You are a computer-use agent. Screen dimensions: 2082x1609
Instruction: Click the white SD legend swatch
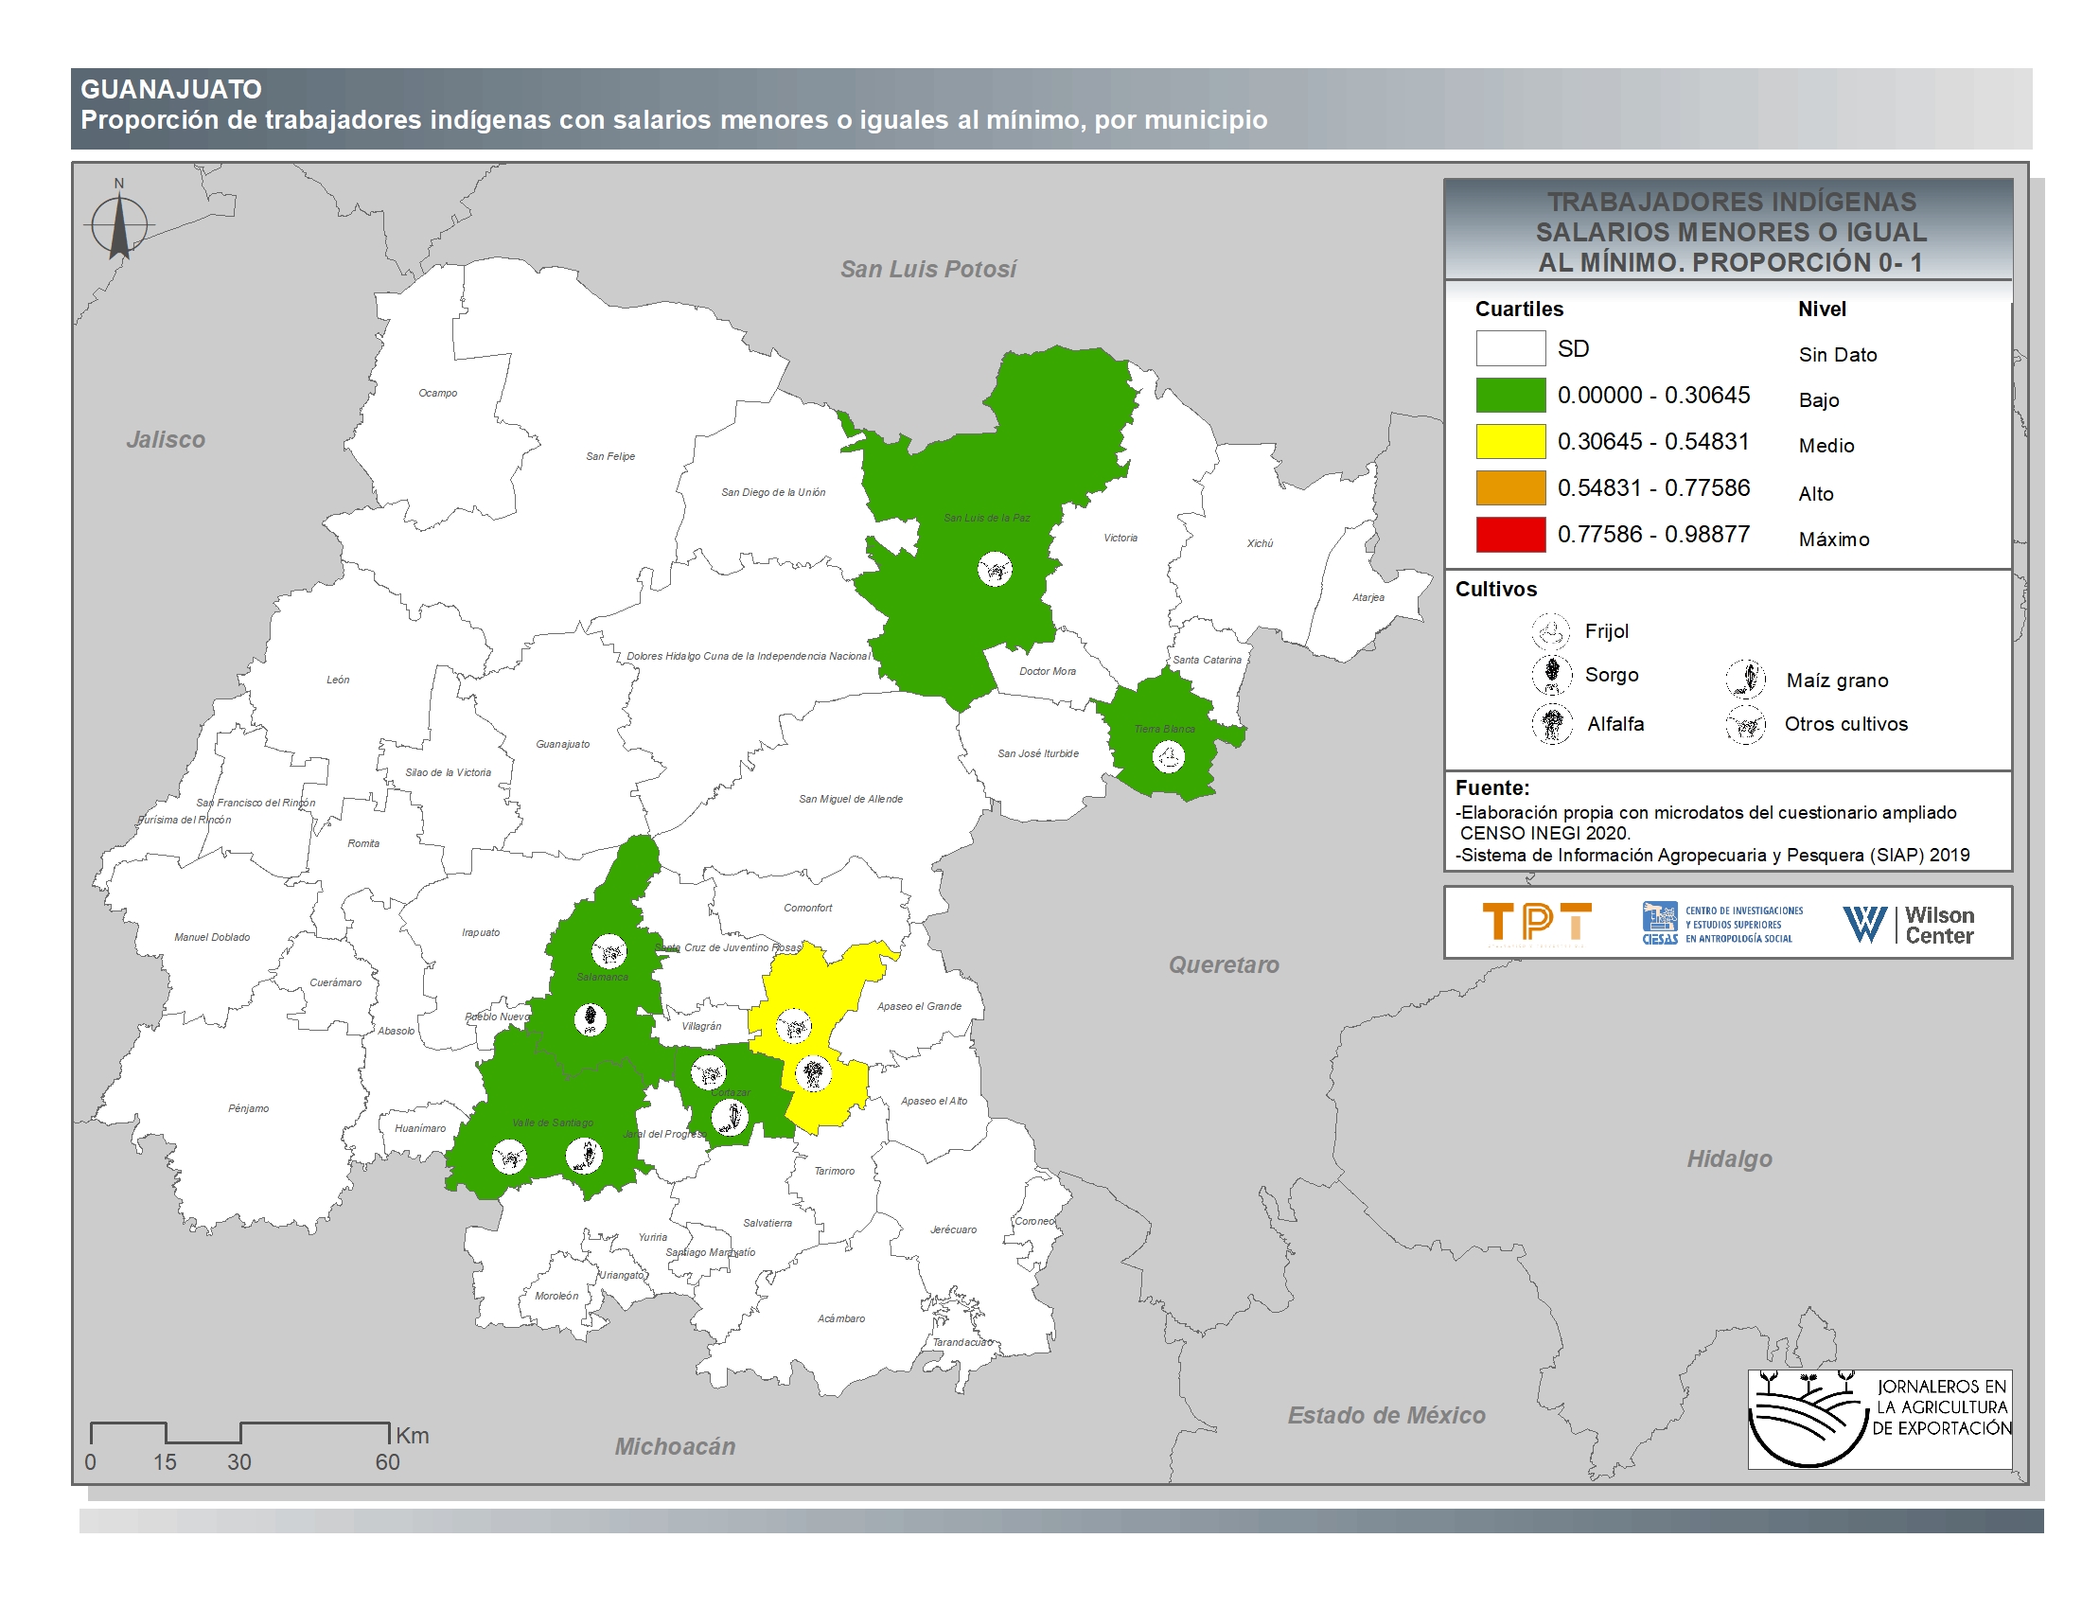tap(1510, 348)
